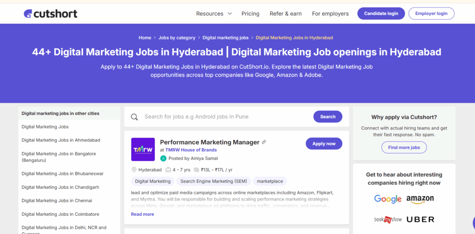Click the Hyderabad location pin icon

[134, 170]
